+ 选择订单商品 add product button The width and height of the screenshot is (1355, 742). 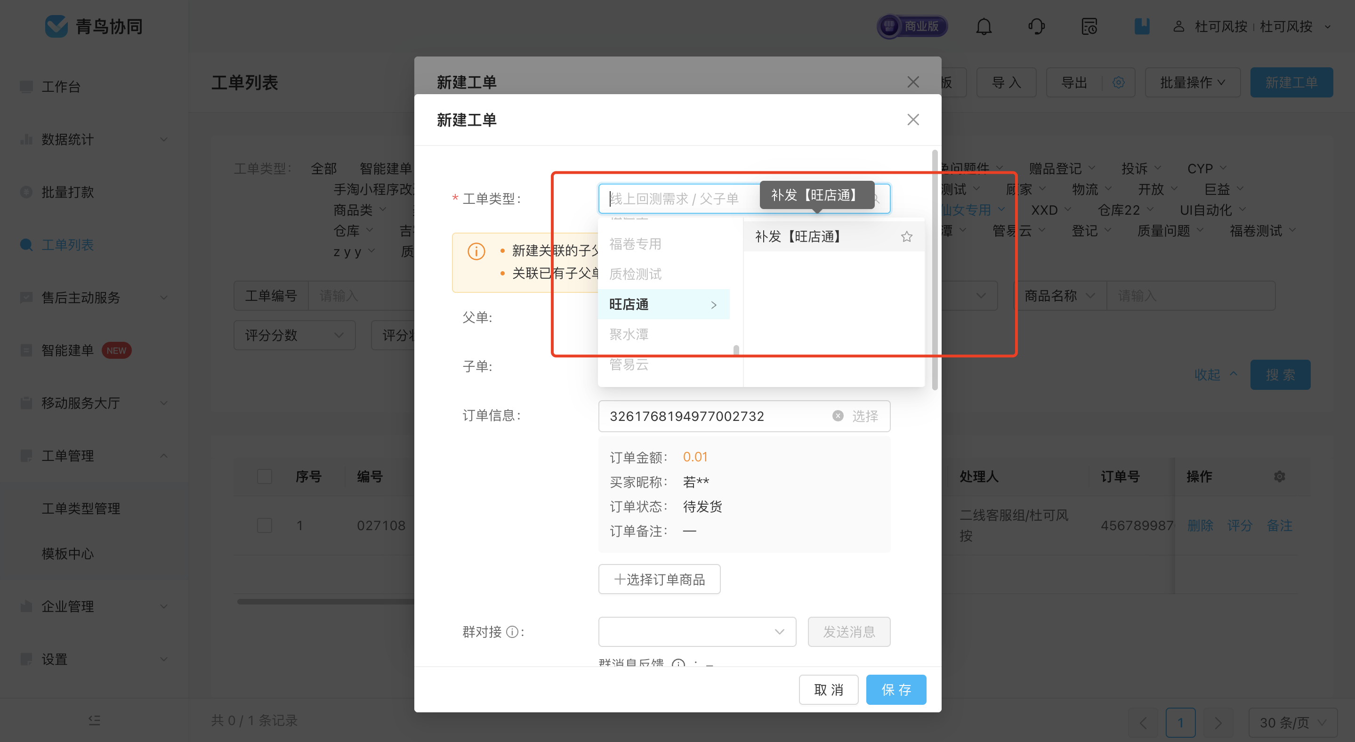tap(658, 580)
